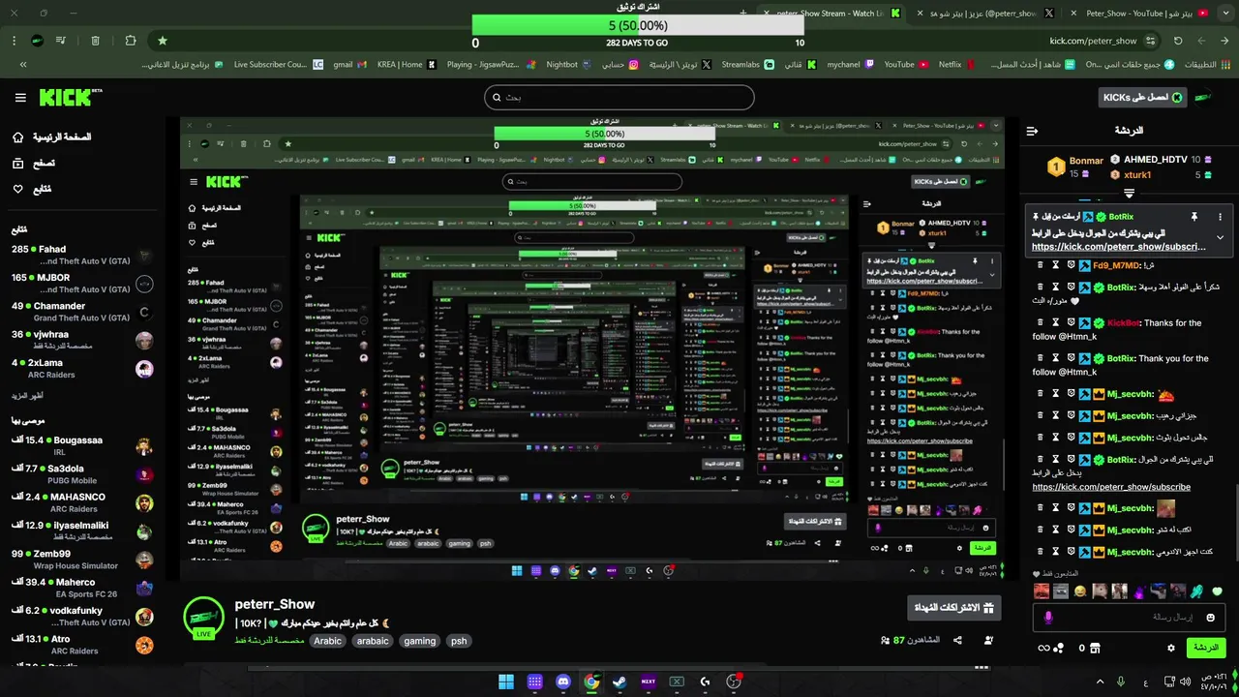Open Discord from the taskbar
This screenshot has width=1239, height=697.
click(x=563, y=682)
